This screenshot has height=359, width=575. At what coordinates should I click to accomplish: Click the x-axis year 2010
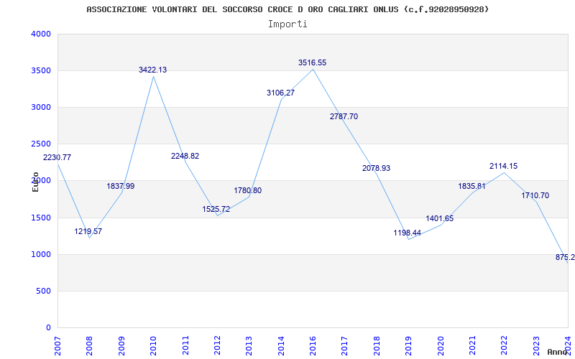pos(153,345)
